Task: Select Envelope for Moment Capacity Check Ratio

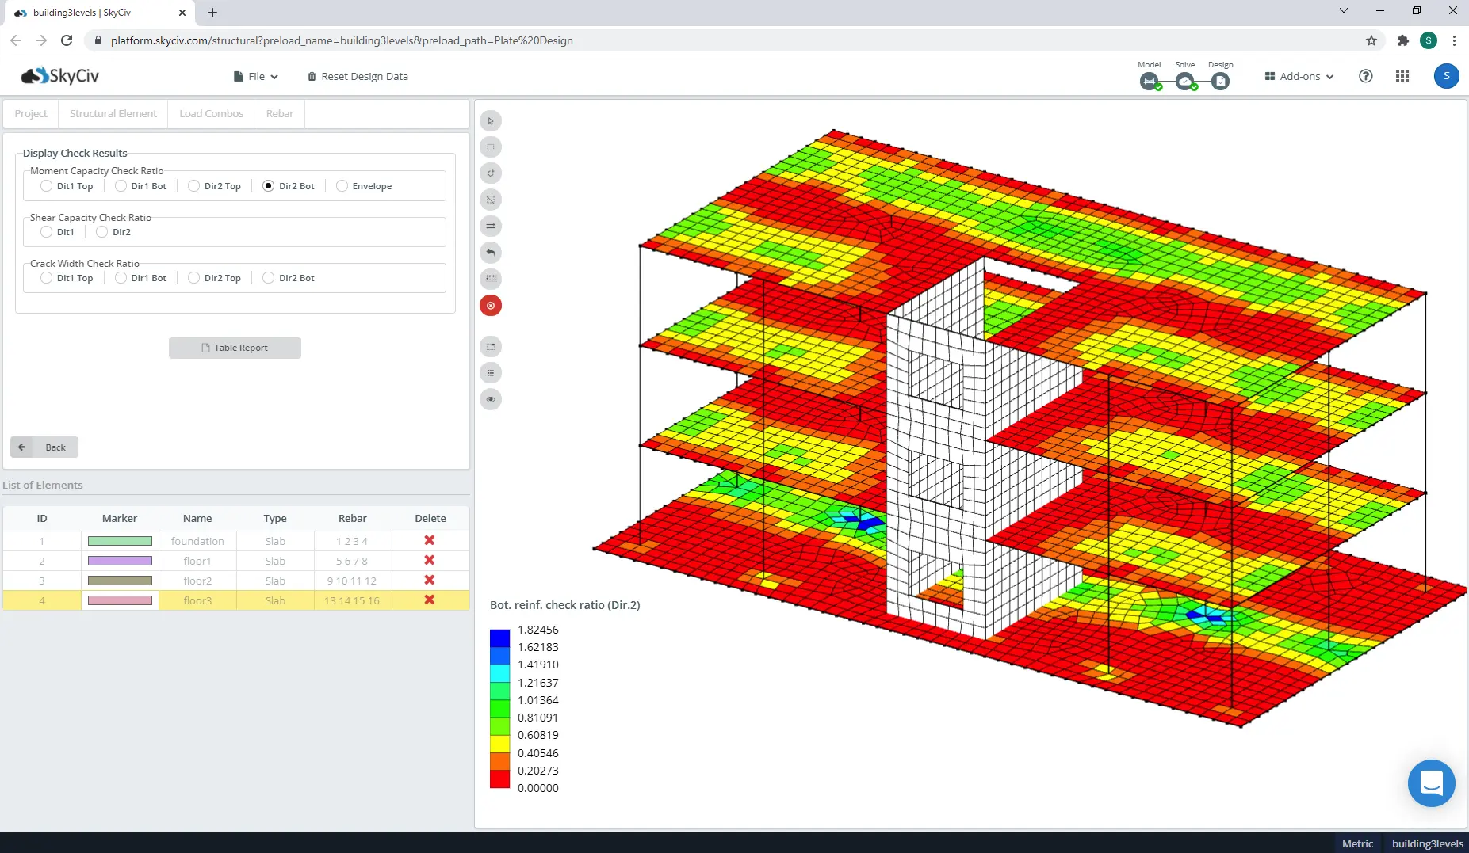Action: (342, 185)
